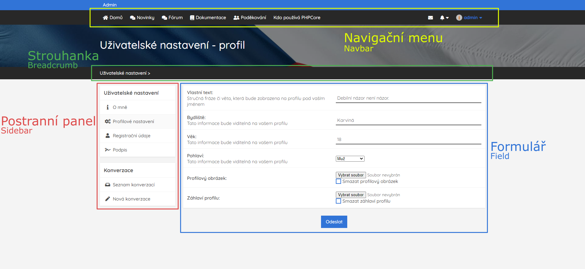Image resolution: width=585 pixels, height=269 pixels.
Task: Click the bell notifications icon
Action: 442,18
